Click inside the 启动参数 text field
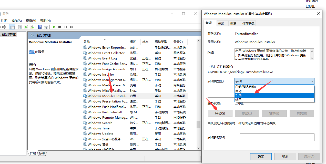The image size is (326, 164). (x=277, y=137)
